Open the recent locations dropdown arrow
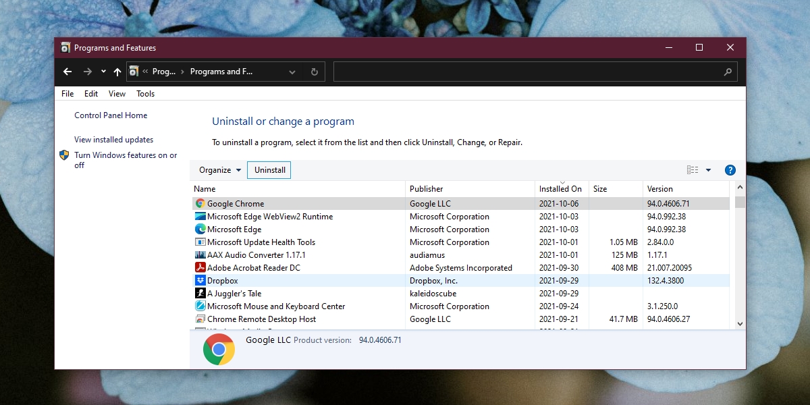Viewport: 810px width, 405px height. [x=103, y=72]
